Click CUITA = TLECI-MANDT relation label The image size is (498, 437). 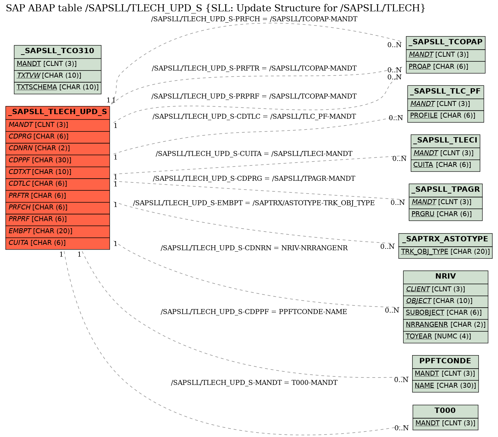click(x=254, y=154)
